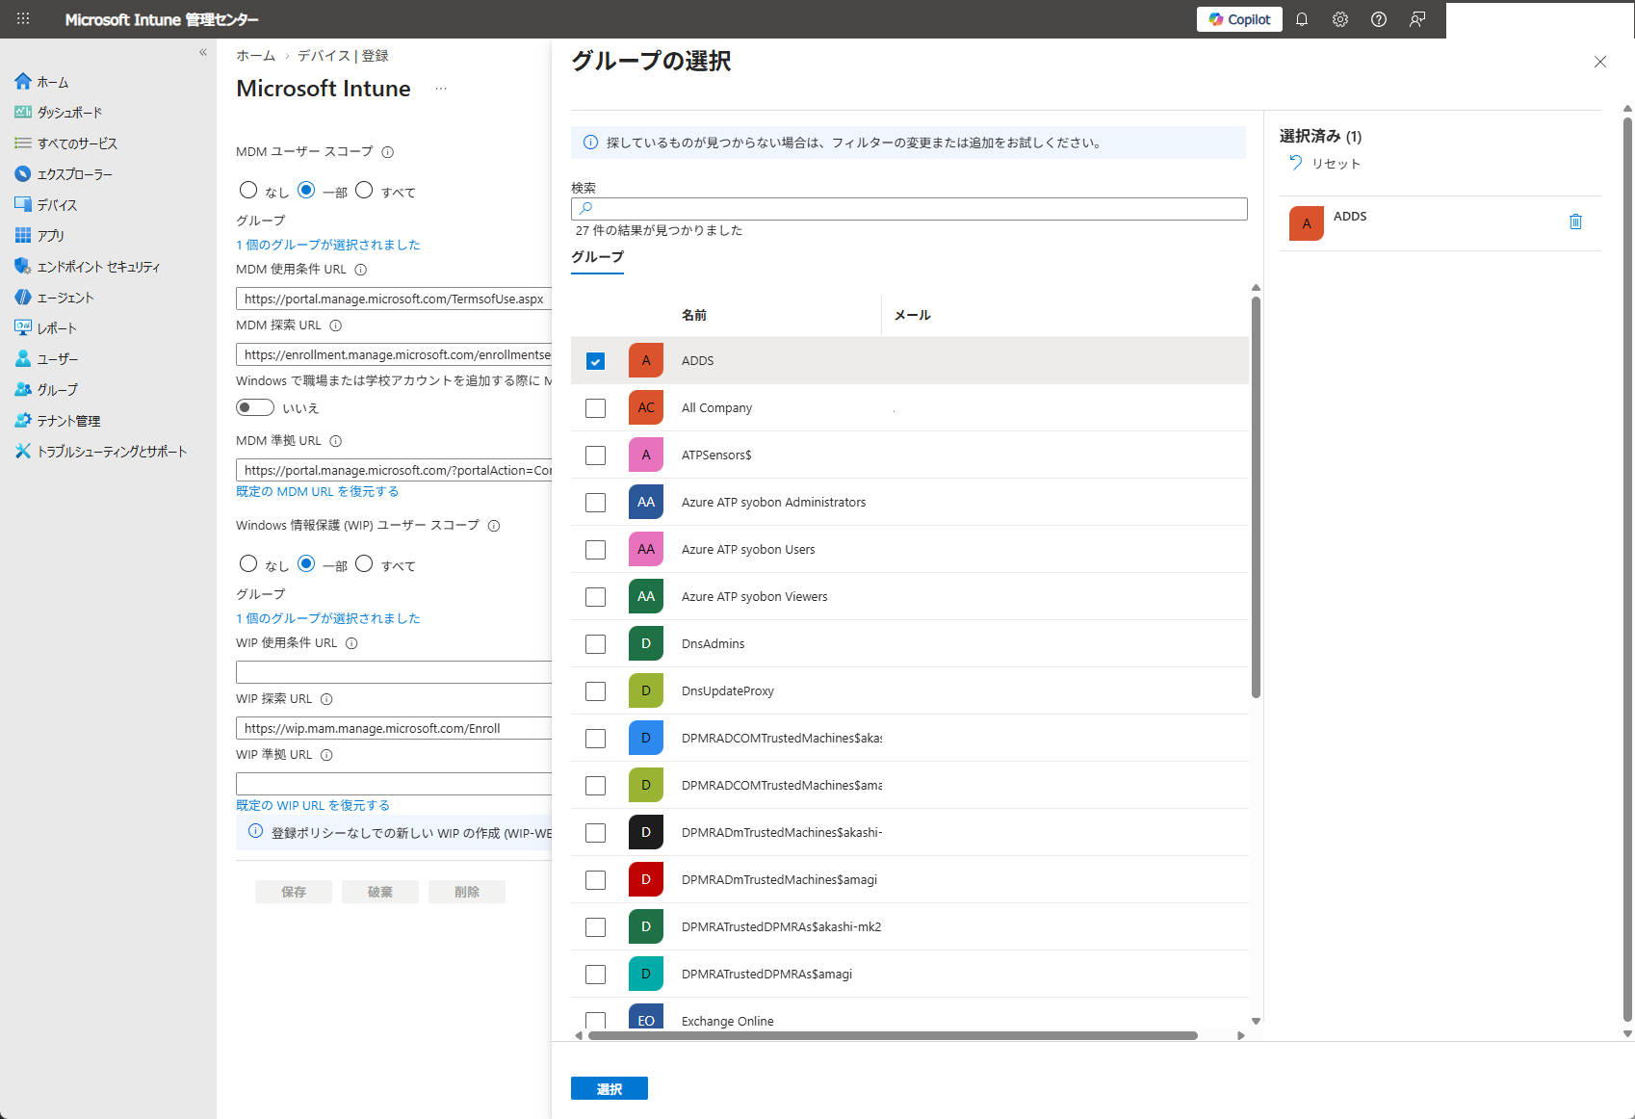
Task: Check the All Company group checkbox
Action: [595, 407]
